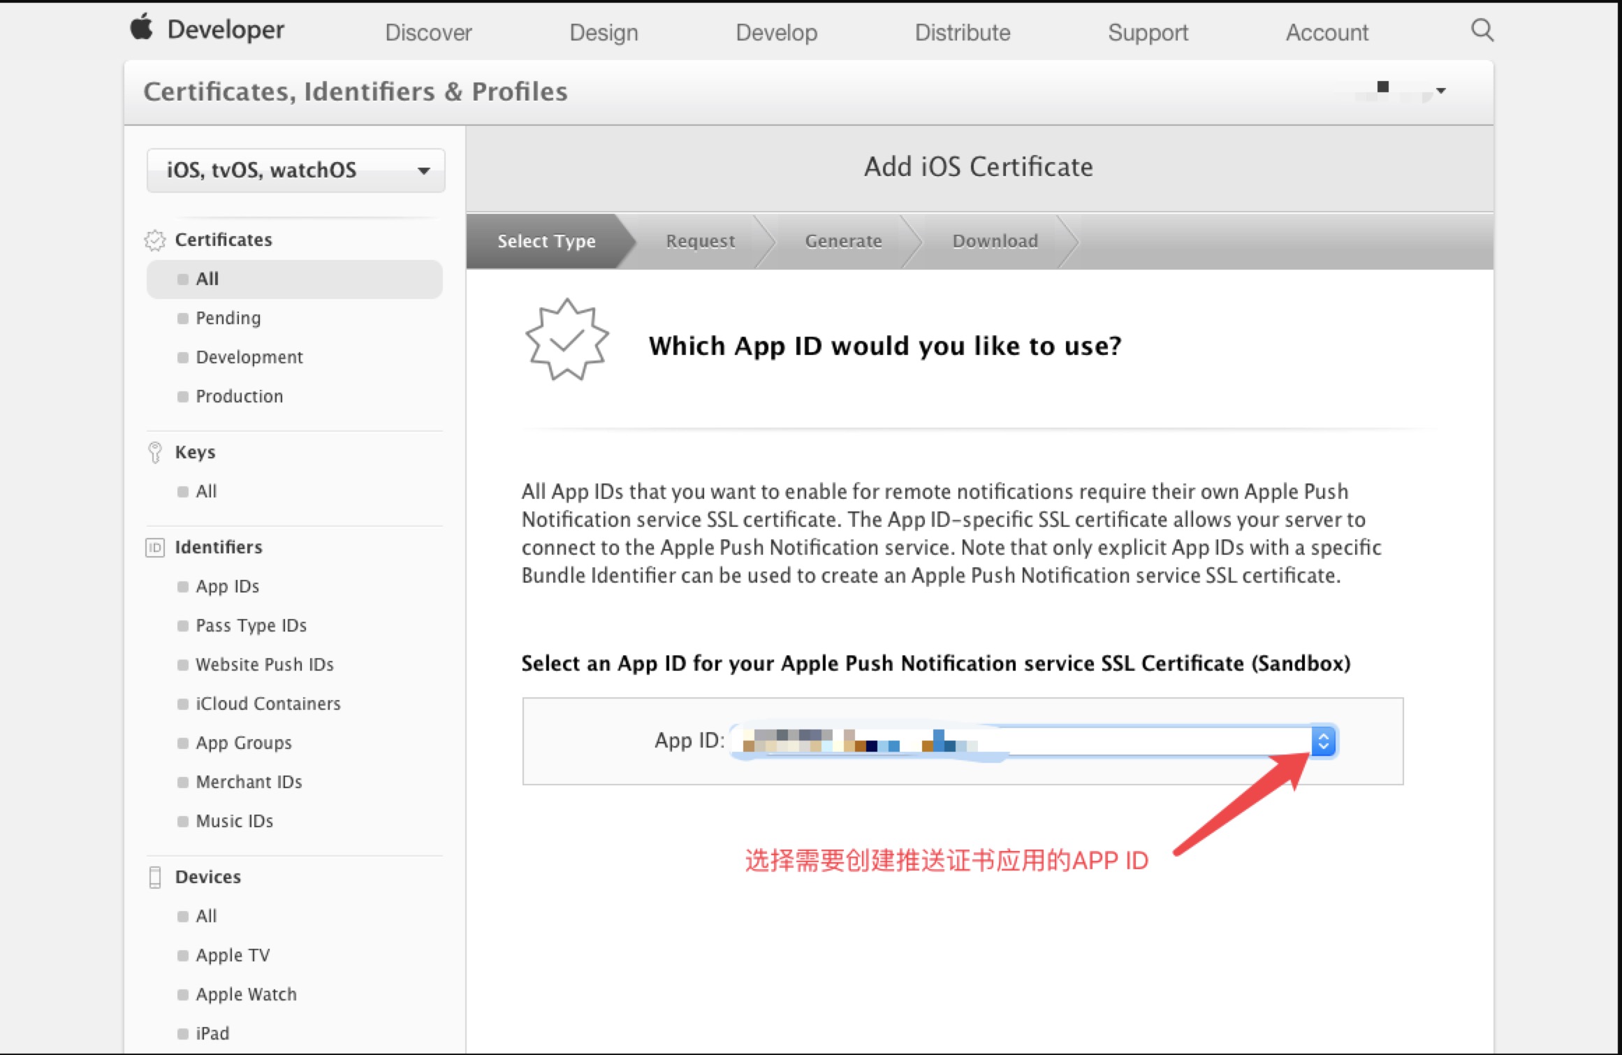1622x1055 pixels.
Task: Click the Add iOS Certificate heading
Action: (979, 168)
